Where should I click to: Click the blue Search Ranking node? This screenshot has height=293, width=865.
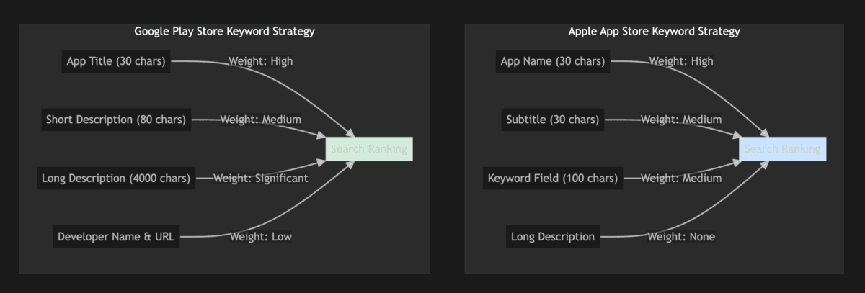pyautogui.click(x=782, y=149)
